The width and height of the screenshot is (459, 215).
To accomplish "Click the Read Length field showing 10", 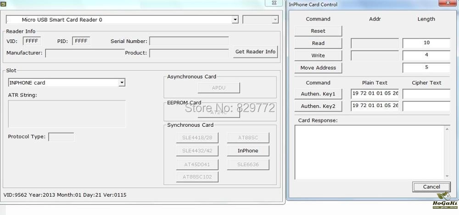I will 426,43.
